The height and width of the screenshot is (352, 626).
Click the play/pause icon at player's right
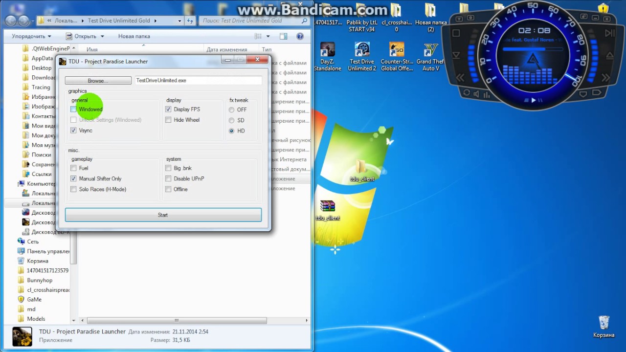pos(609,33)
